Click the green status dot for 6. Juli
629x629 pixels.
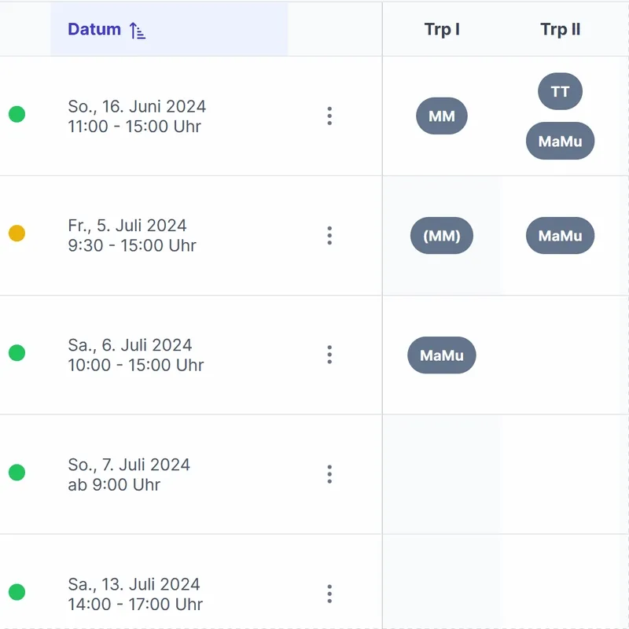coord(17,353)
